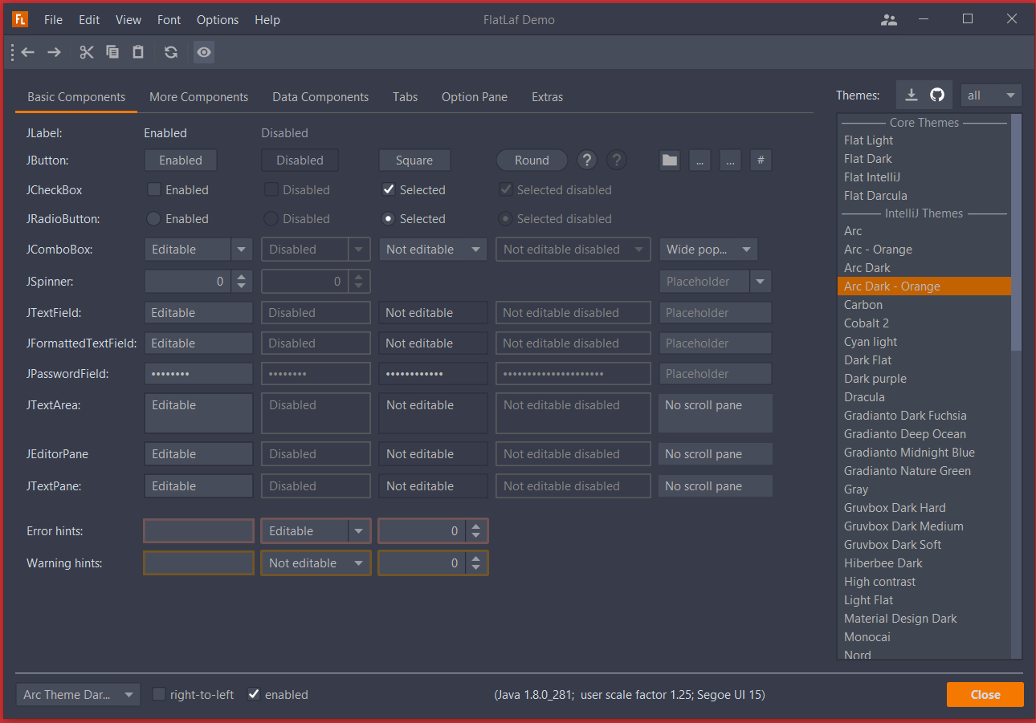Click the Editable JTextField input
This screenshot has height=723, width=1036.
198,313
